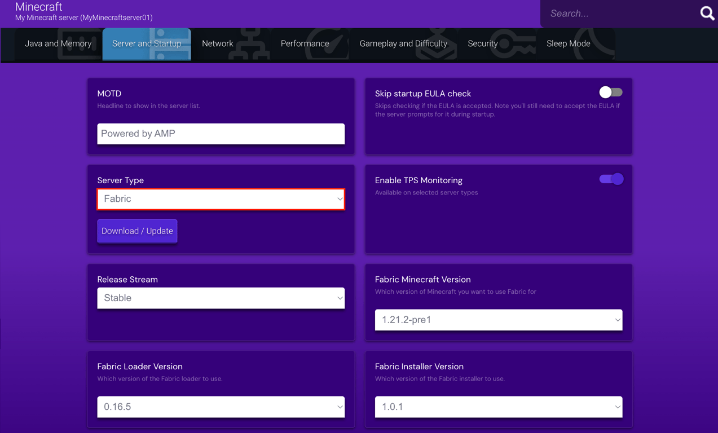
Task: Click the search magnifier icon
Action: coord(706,13)
